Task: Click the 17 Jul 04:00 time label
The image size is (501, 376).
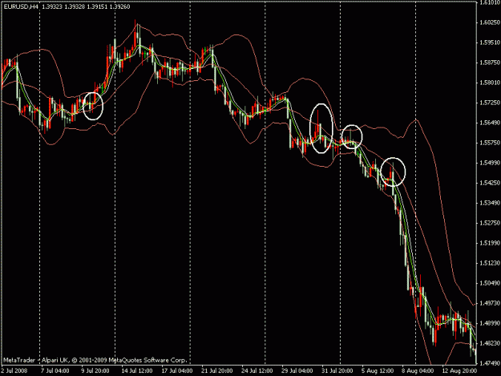Action: tap(177, 371)
